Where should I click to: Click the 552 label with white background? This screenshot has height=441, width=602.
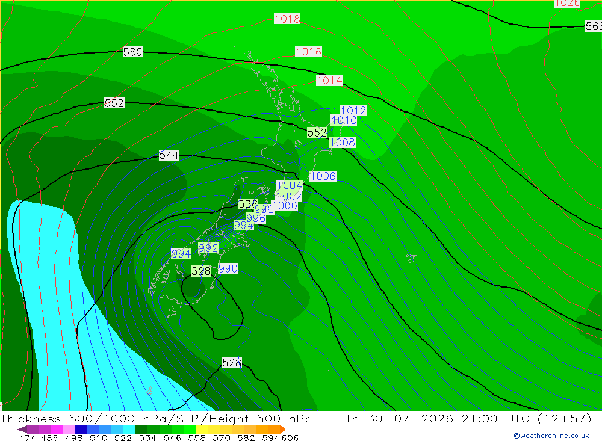[x=114, y=103]
